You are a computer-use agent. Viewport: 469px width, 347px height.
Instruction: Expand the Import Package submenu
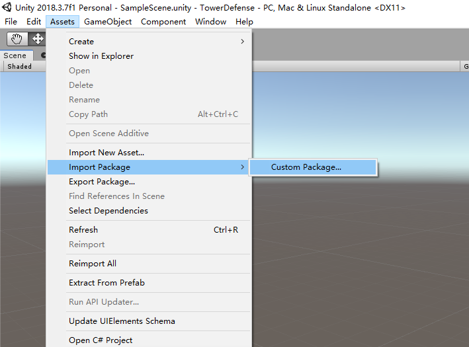[x=149, y=167]
